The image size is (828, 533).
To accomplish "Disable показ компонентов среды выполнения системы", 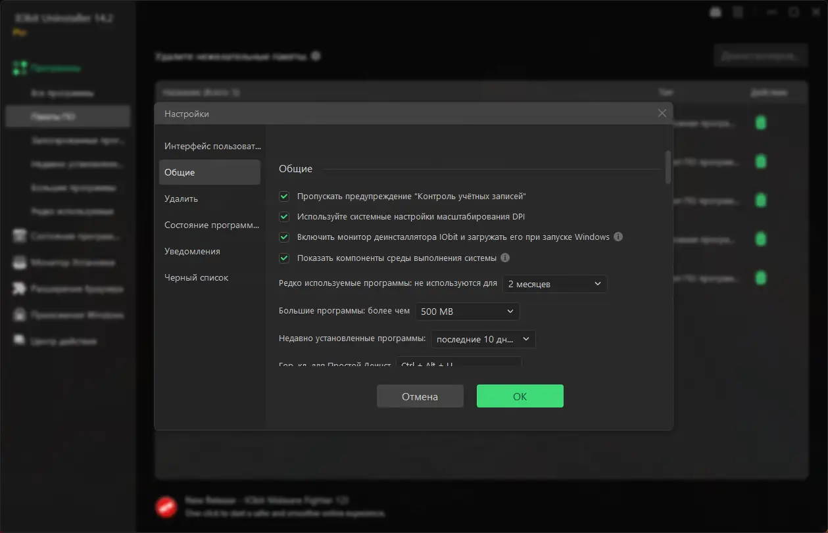I will pyautogui.click(x=283, y=258).
